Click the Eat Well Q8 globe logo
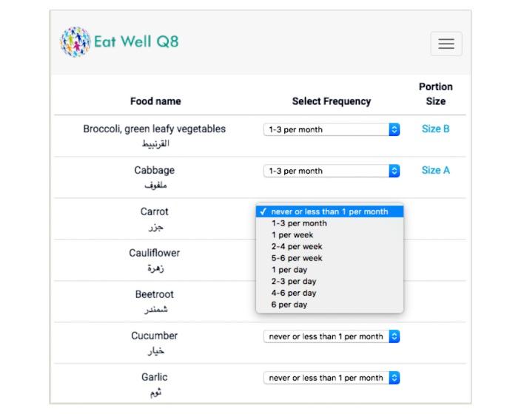This screenshot has width=521, height=414. (x=75, y=42)
